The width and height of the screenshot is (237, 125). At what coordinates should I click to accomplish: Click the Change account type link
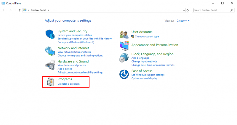click(147, 36)
